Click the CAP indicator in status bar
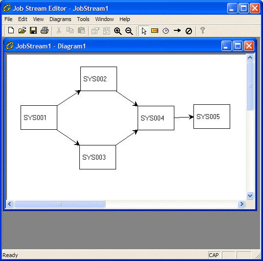Image resolution: width=263 pixels, height=261 pixels. coord(214,255)
